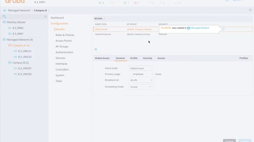Switch to the VLANs tab
Screen dimensions: 254x142
(134, 58)
